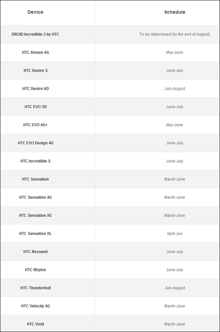Click the HTC Incredible S device name
This screenshot has width=220, height=332.
tap(35, 161)
